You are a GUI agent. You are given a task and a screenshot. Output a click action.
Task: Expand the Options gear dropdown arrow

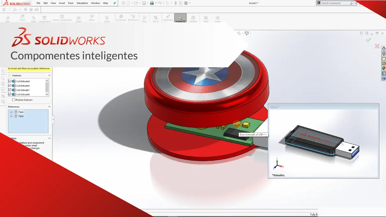point(190,3)
